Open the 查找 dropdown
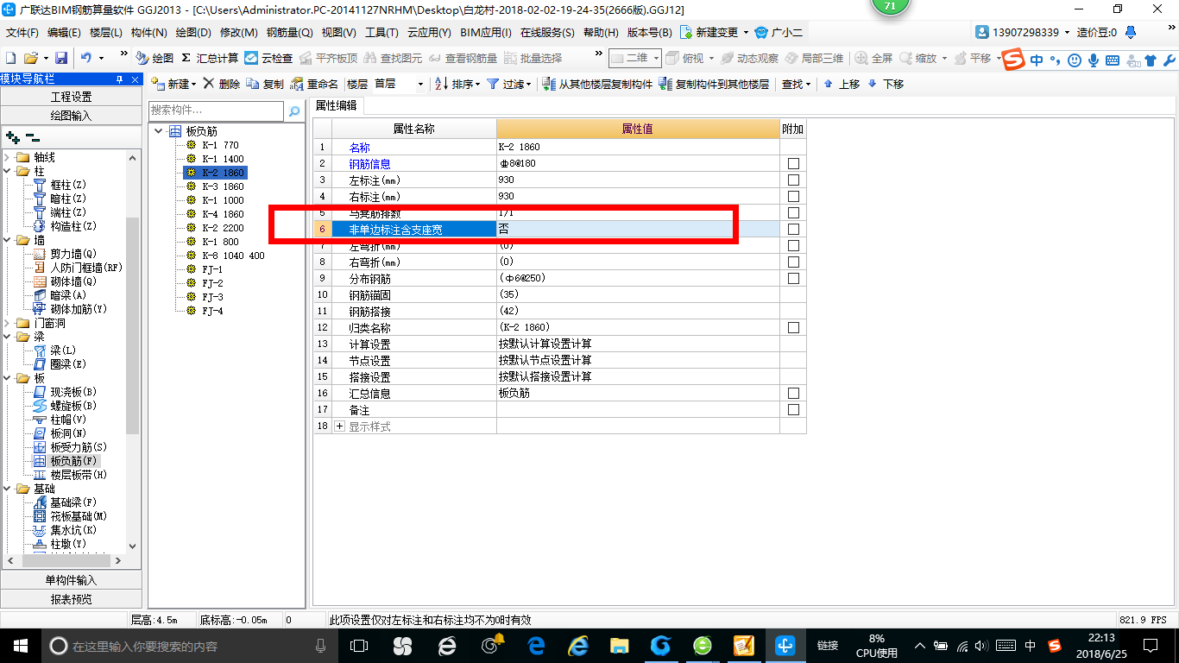The height and width of the screenshot is (663, 1179). [x=796, y=84]
